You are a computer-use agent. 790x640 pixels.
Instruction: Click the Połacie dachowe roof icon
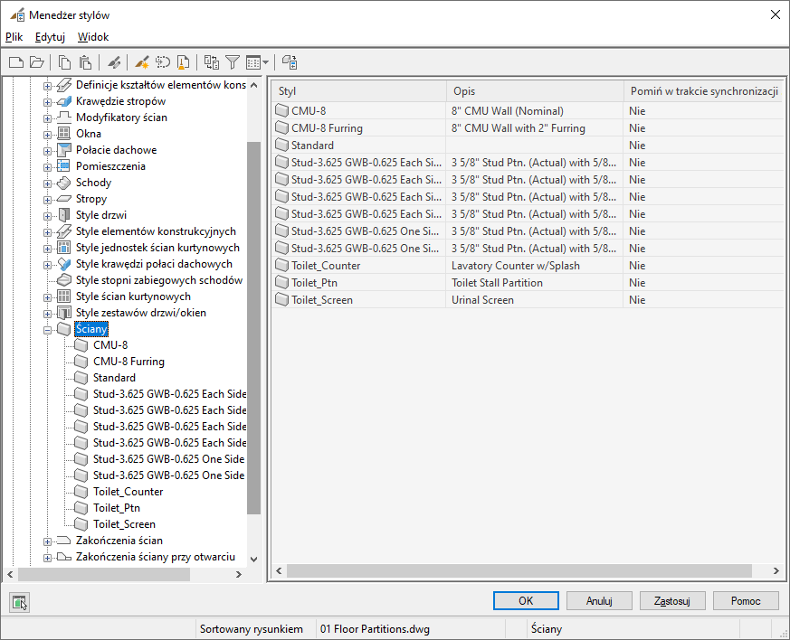coord(63,150)
